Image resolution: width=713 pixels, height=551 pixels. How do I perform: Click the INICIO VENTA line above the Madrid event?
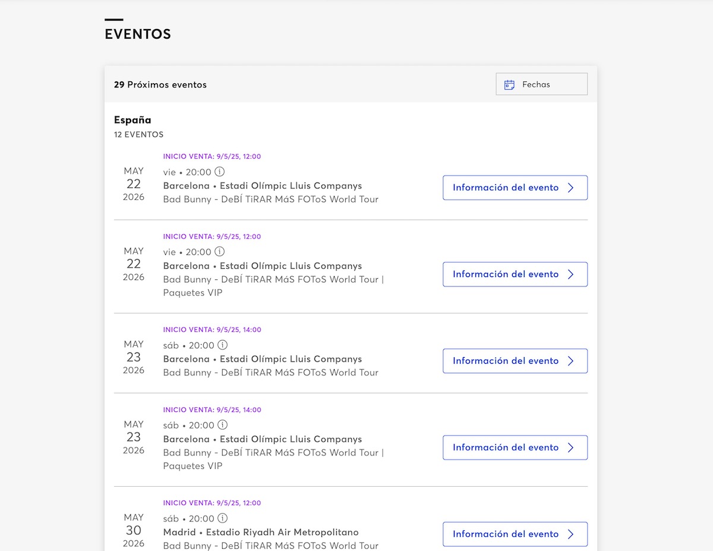point(212,503)
